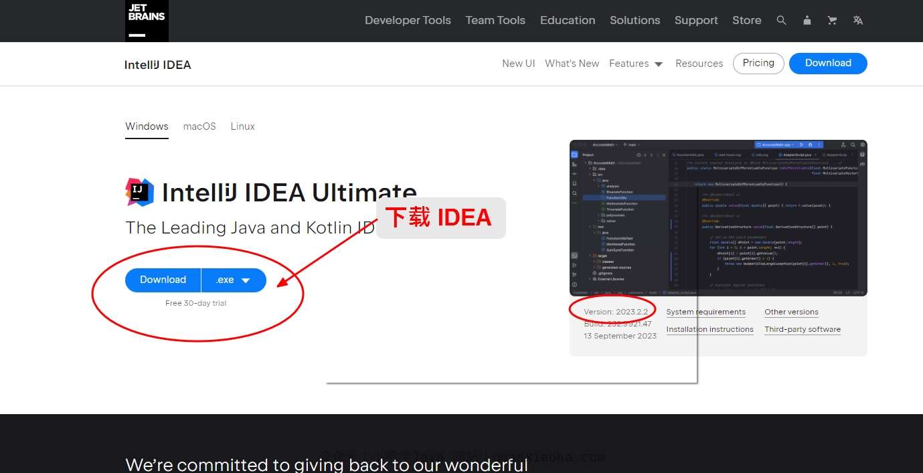Select the Windows tab
This screenshot has width=923, height=473.
point(147,126)
